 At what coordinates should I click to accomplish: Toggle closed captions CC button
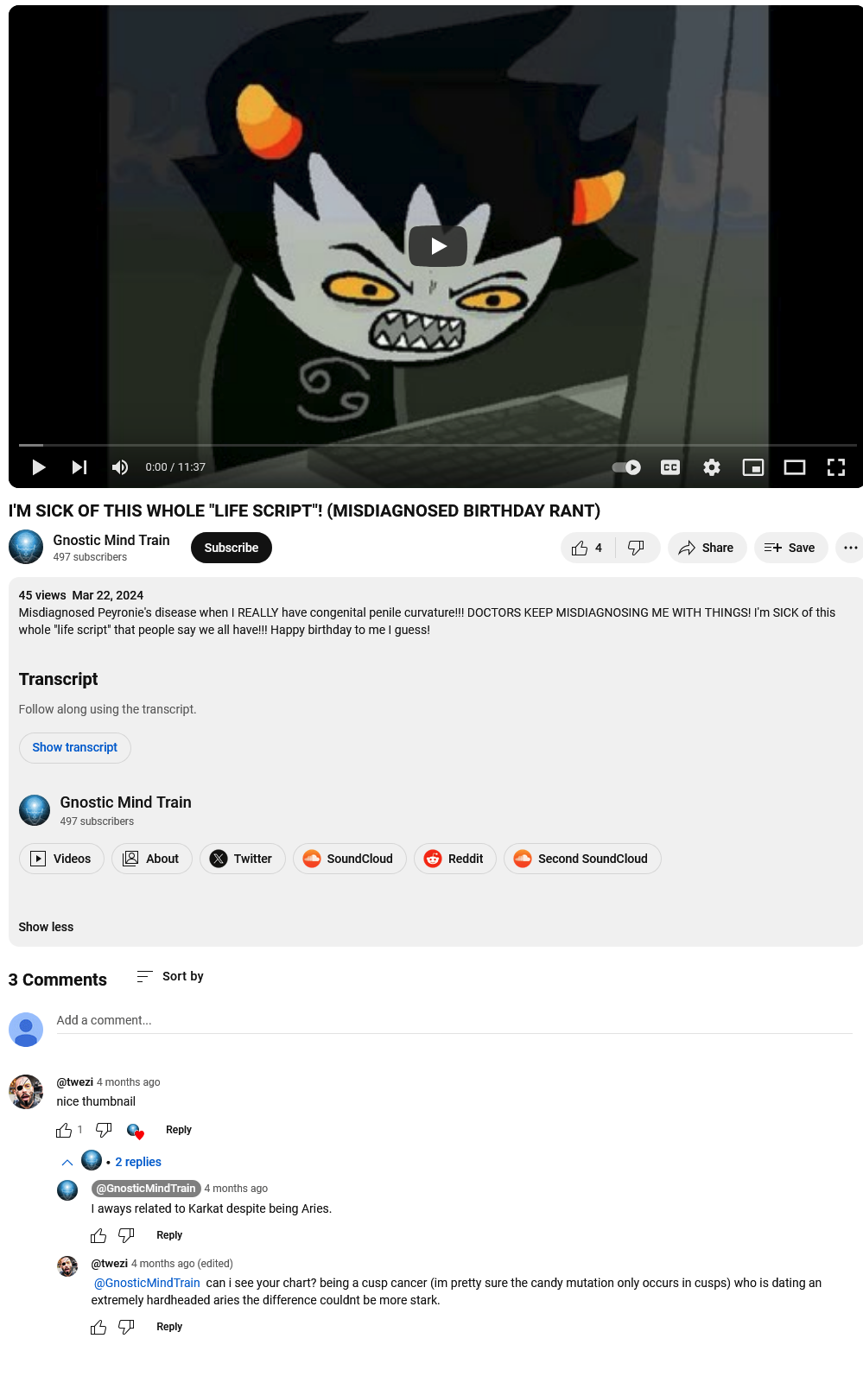pyautogui.click(x=670, y=467)
